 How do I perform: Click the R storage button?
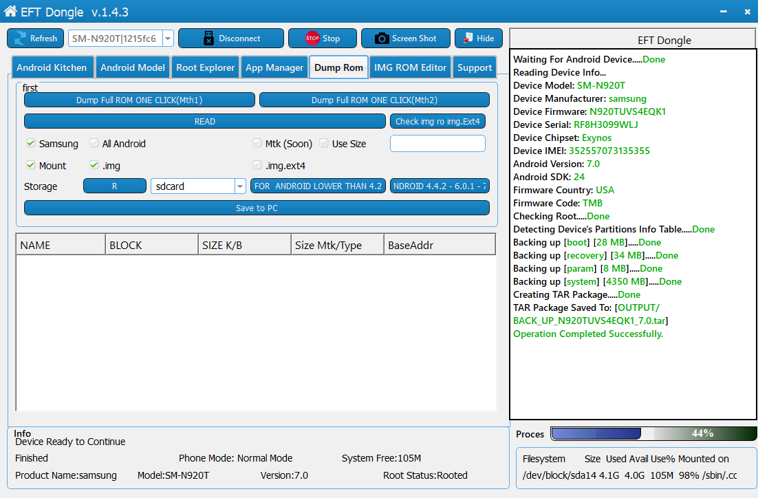point(115,186)
